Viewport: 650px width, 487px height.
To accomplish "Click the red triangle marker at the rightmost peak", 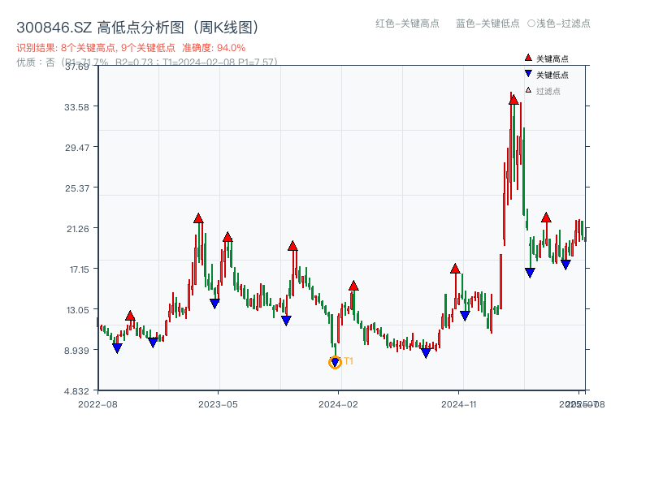I will click(545, 216).
